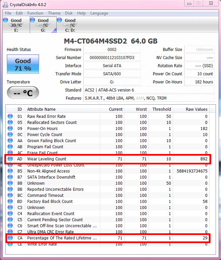This screenshot has height=260, width=221.
Task: Click the Drive Letter field G:
Action: coord(112,82)
